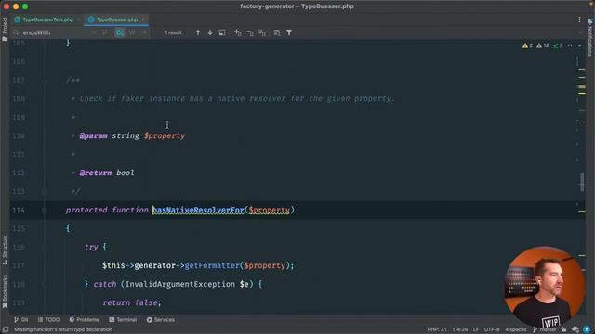Open the Notifications tool window
Viewport: 595px width, 334px height.
pyautogui.click(x=590, y=37)
